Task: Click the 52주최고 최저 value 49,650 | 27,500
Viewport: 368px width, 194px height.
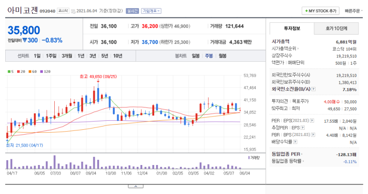Action: click(342, 109)
